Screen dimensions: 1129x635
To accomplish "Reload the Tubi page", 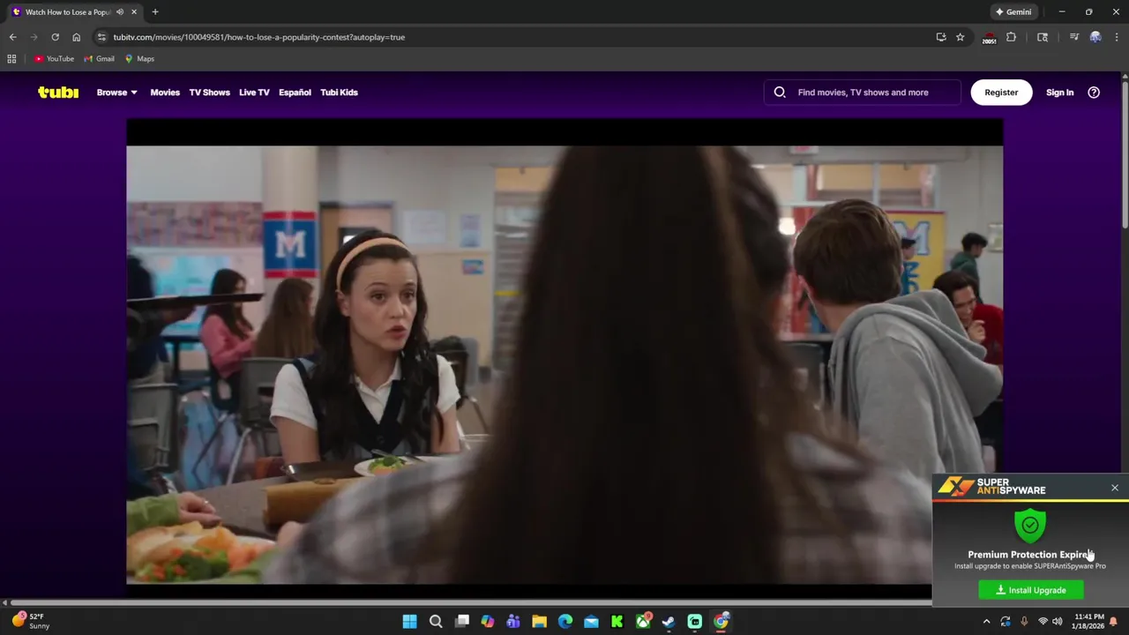I will pos(55,37).
